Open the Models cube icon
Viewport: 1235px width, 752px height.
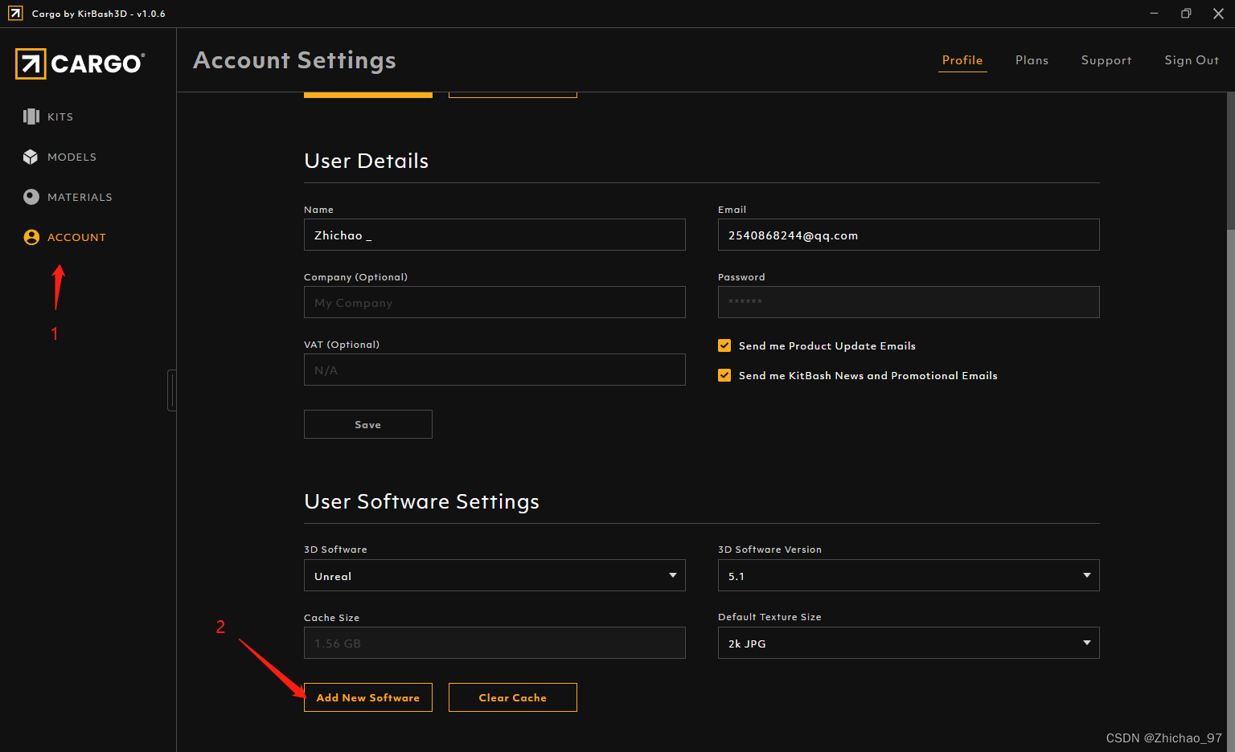click(31, 157)
